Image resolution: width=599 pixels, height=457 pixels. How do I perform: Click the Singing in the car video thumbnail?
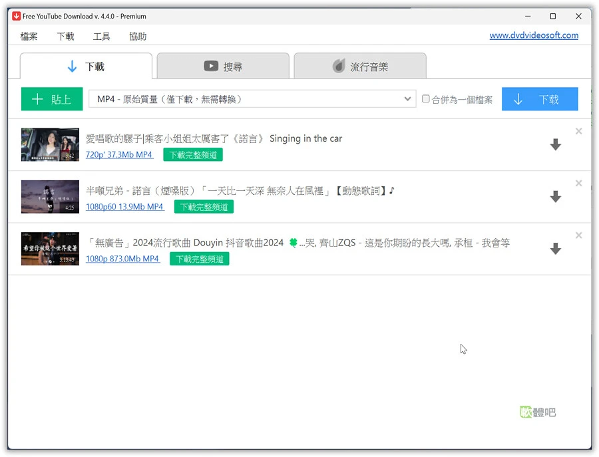(x=50, y=144)
